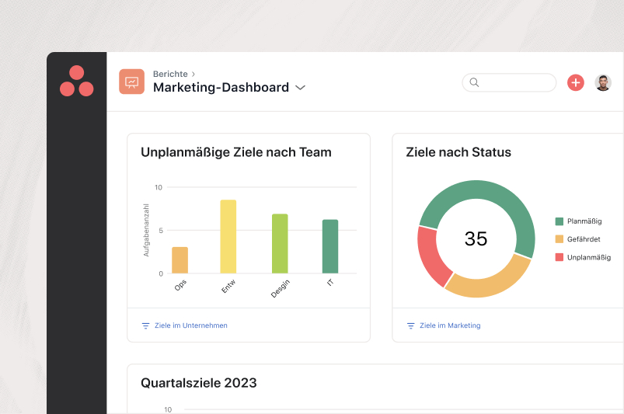The width and height of the screenshot is (624, 414).
Task: Click filter icon beside Ziele im Unternehmen
Action: pos(145,325)
